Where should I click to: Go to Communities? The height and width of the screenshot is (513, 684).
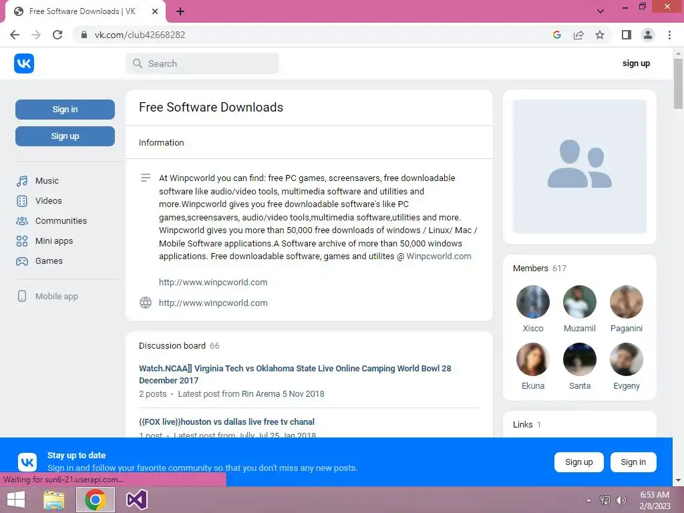(x=51, y=220)
